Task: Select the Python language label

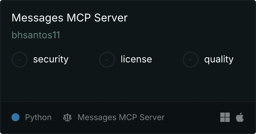Action: tap(38, 118)
